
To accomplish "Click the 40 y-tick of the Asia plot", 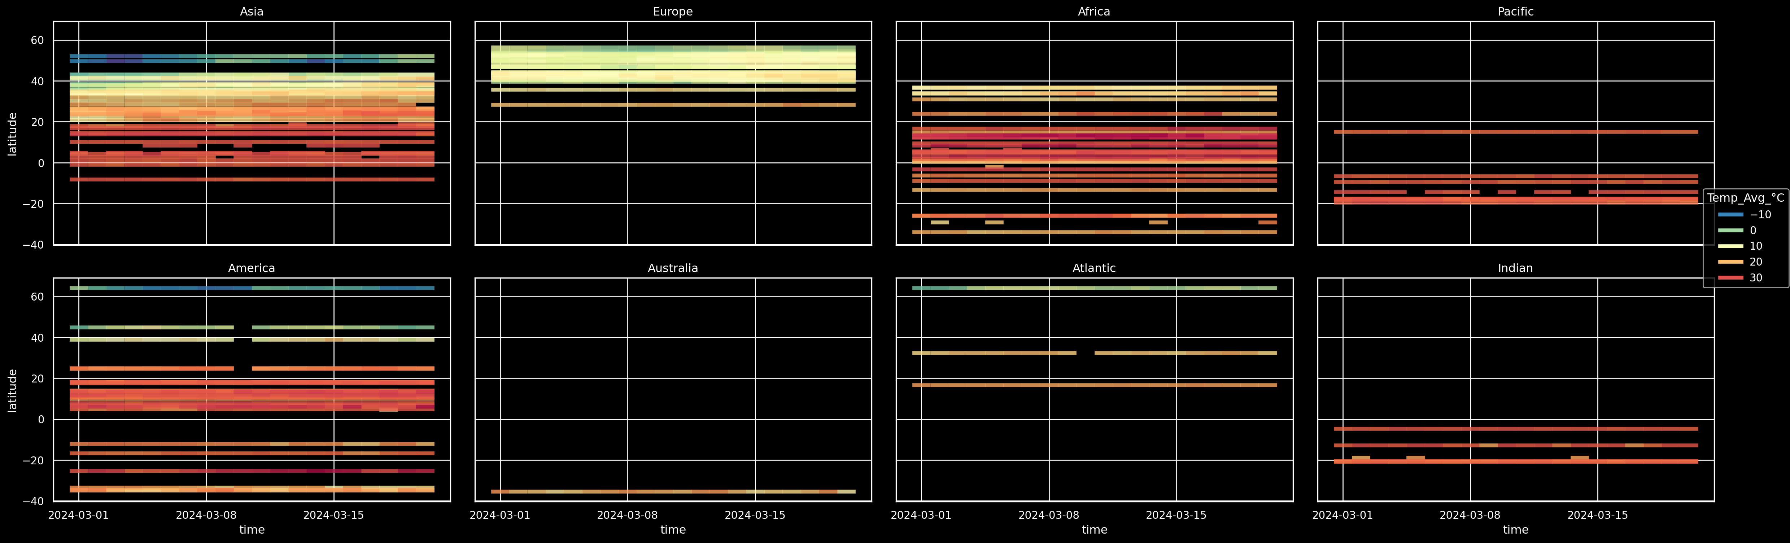I will (37, 81).
